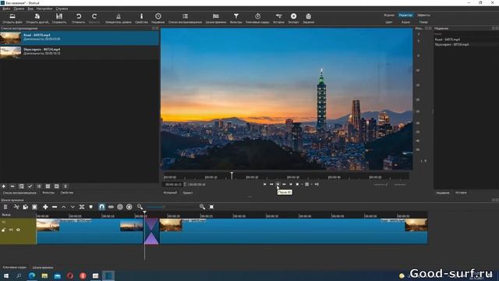Paste a clip with the timeline paste icon
Viewport: 499px width, 281px height.
click(34, 207)
